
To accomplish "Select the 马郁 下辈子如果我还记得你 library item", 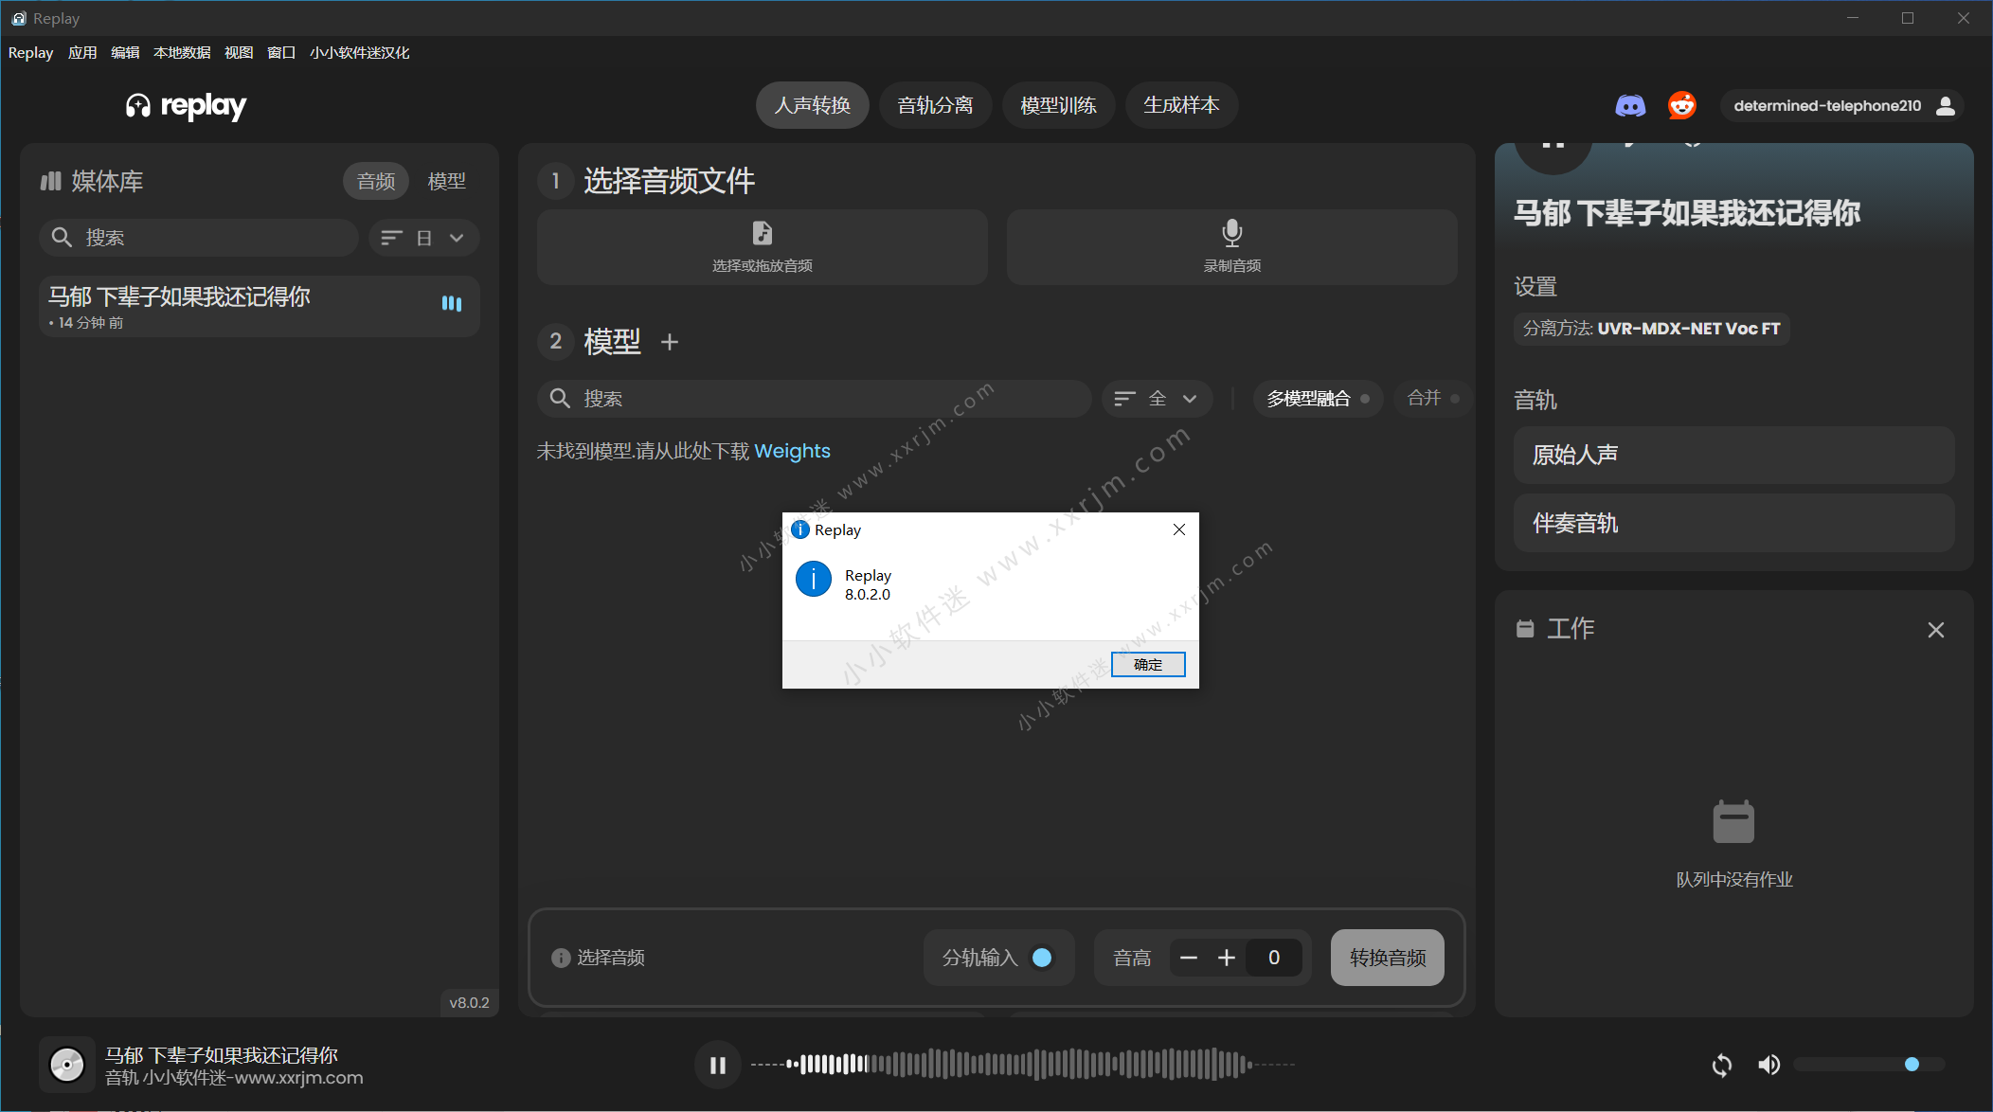I will 260,307.
